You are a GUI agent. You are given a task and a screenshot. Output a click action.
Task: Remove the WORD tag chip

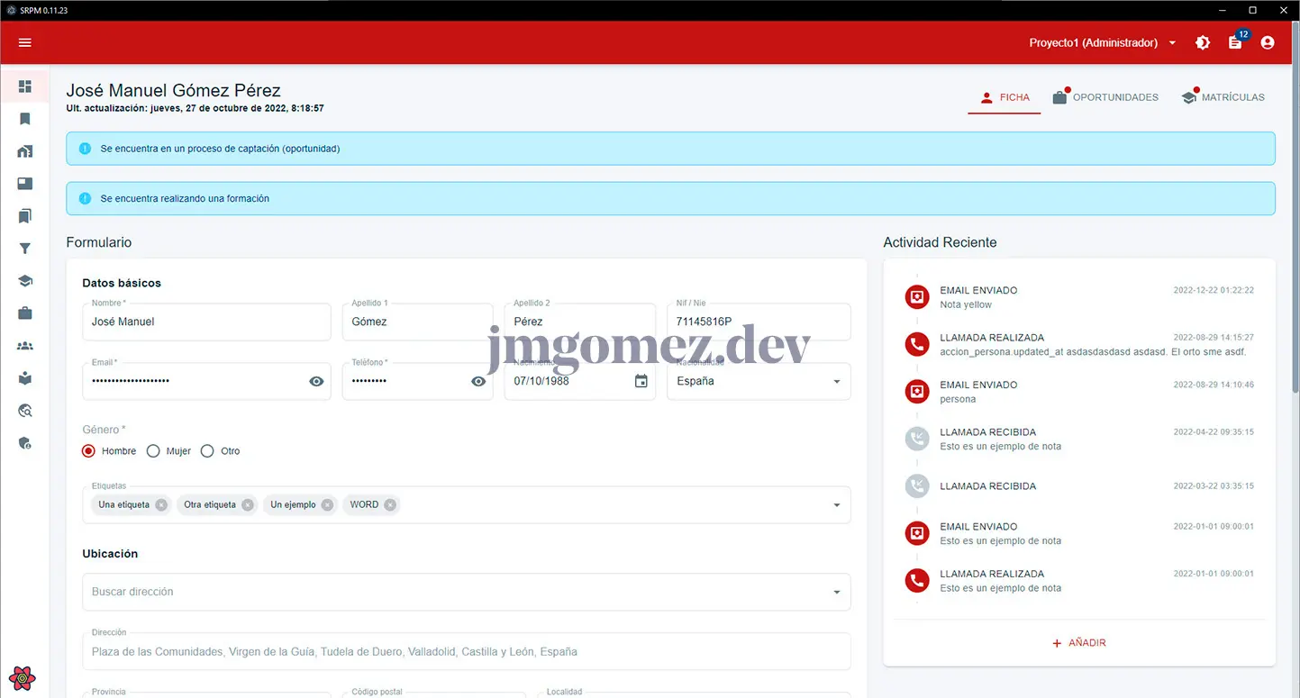click(x=390, y=505)
